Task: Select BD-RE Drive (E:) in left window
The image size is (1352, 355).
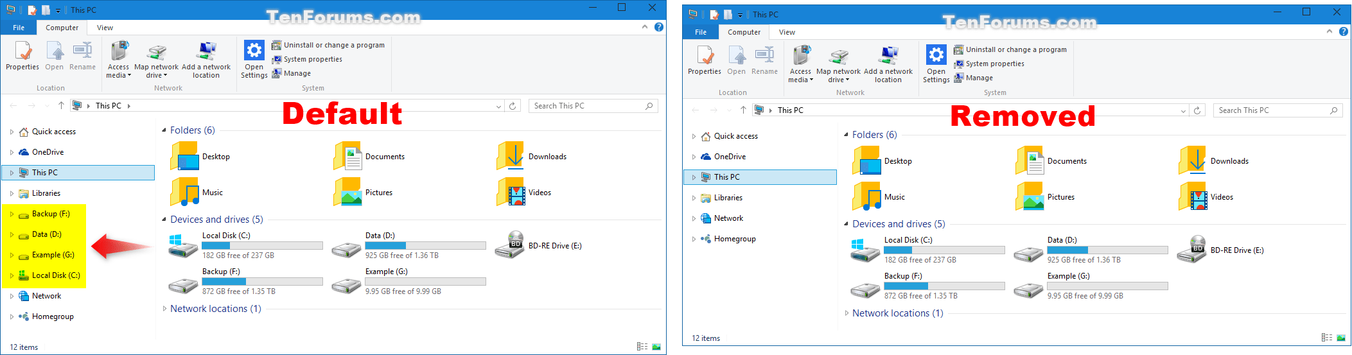Action: [x=538, y=245]
